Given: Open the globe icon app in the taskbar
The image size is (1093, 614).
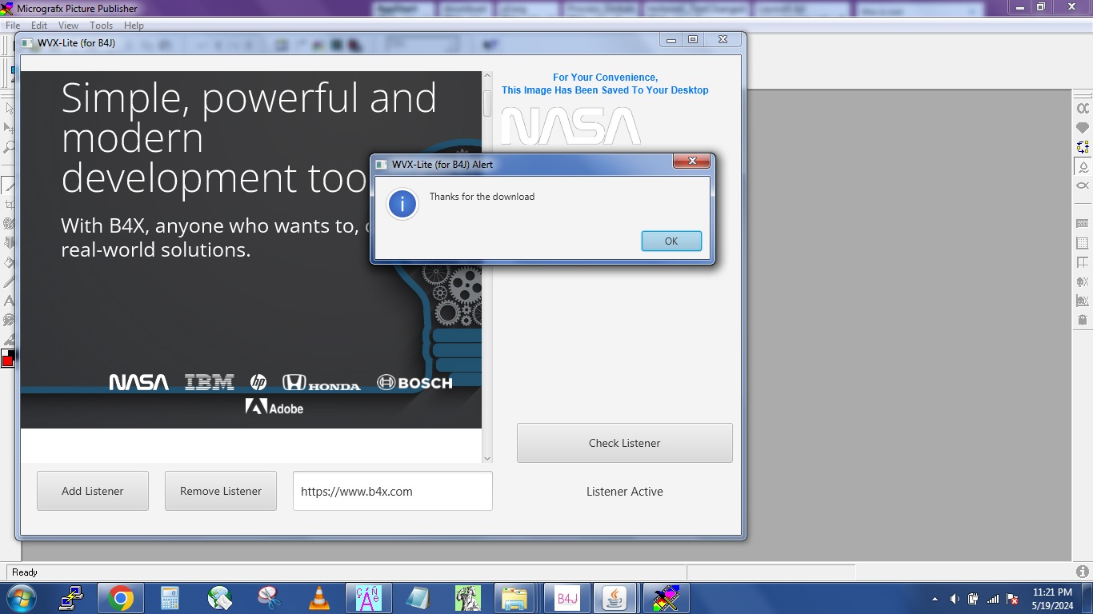Looking at the screenshot, I should 219,598.
